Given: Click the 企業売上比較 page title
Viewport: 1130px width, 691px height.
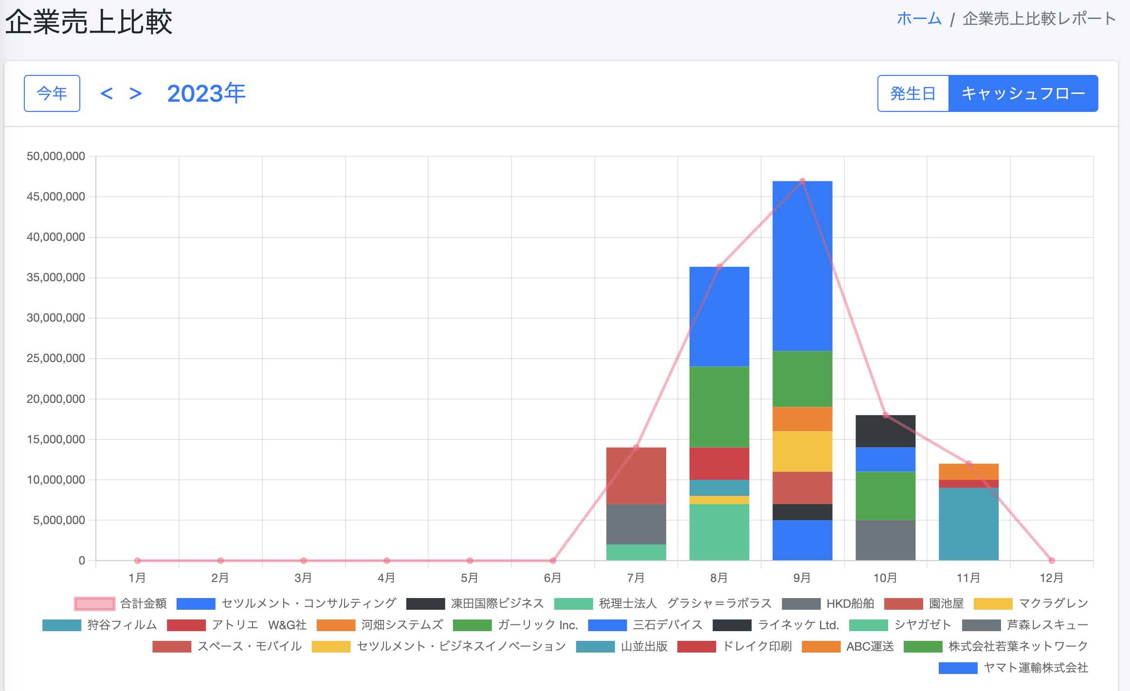Looking at the screenshot, I should 89,22.
